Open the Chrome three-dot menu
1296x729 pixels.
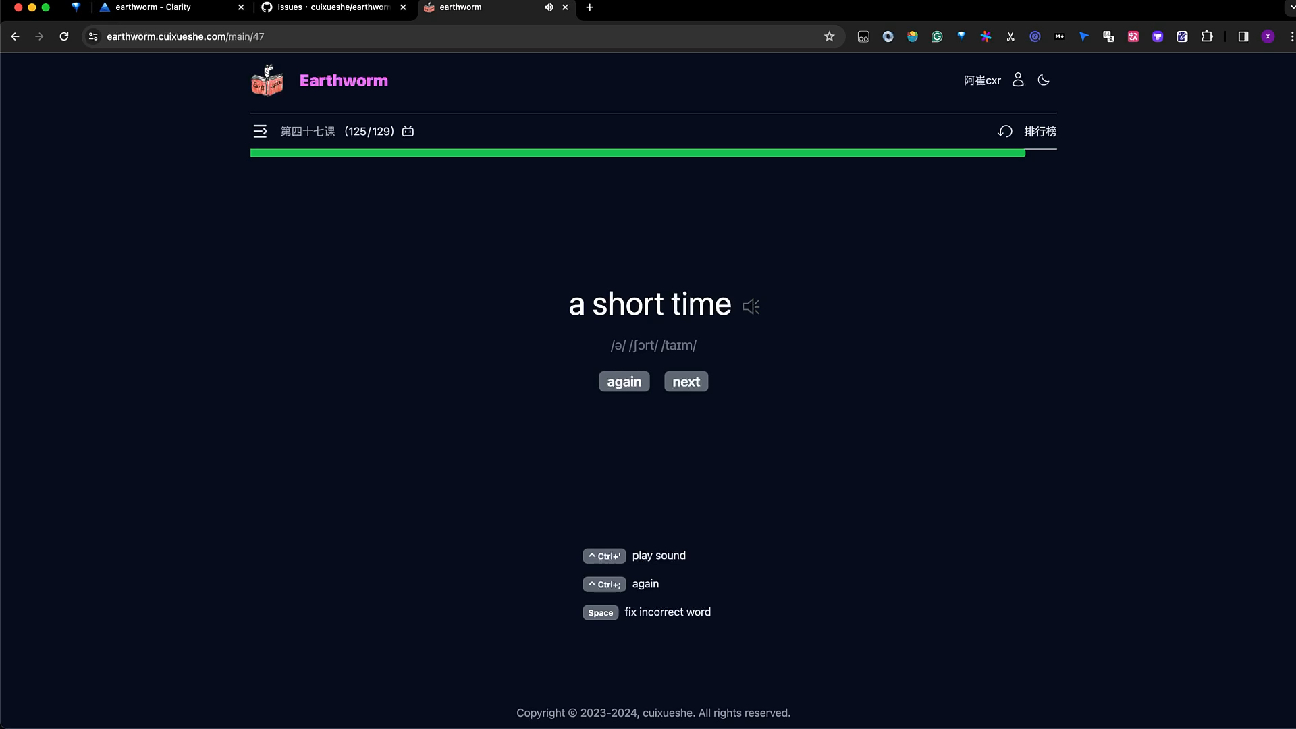pyautogui.click(x=1291, y=36)
